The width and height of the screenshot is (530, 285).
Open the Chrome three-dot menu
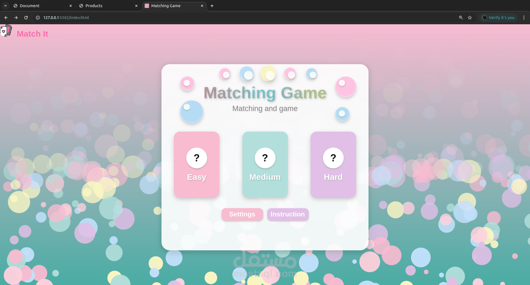(x=524, y=18)
